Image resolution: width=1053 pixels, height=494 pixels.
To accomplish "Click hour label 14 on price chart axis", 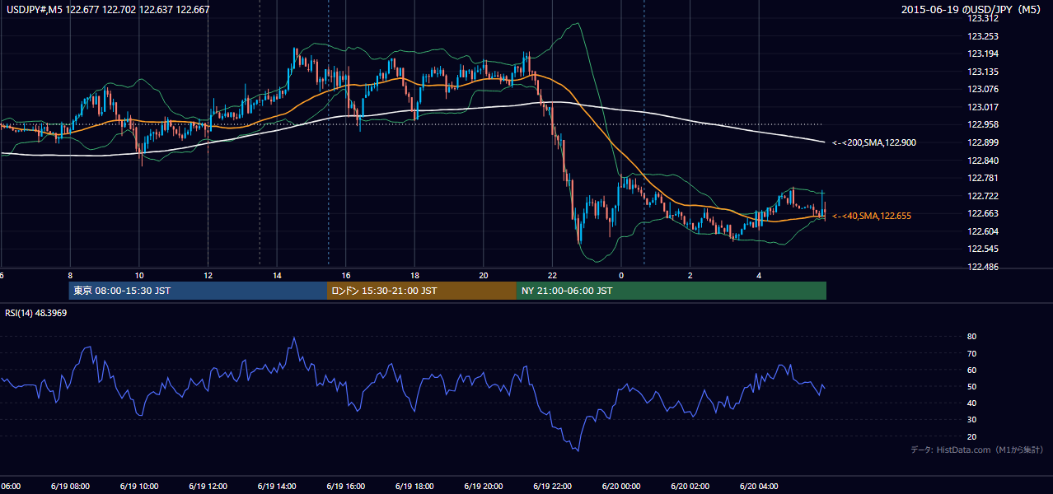I will click(277, 276).
